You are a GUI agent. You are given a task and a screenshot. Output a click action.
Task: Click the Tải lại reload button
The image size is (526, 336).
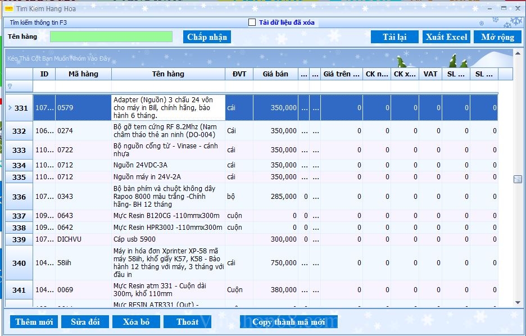394,37
